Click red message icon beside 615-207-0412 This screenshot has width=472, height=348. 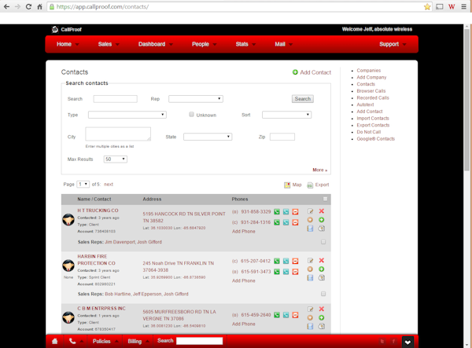[295, 261]
